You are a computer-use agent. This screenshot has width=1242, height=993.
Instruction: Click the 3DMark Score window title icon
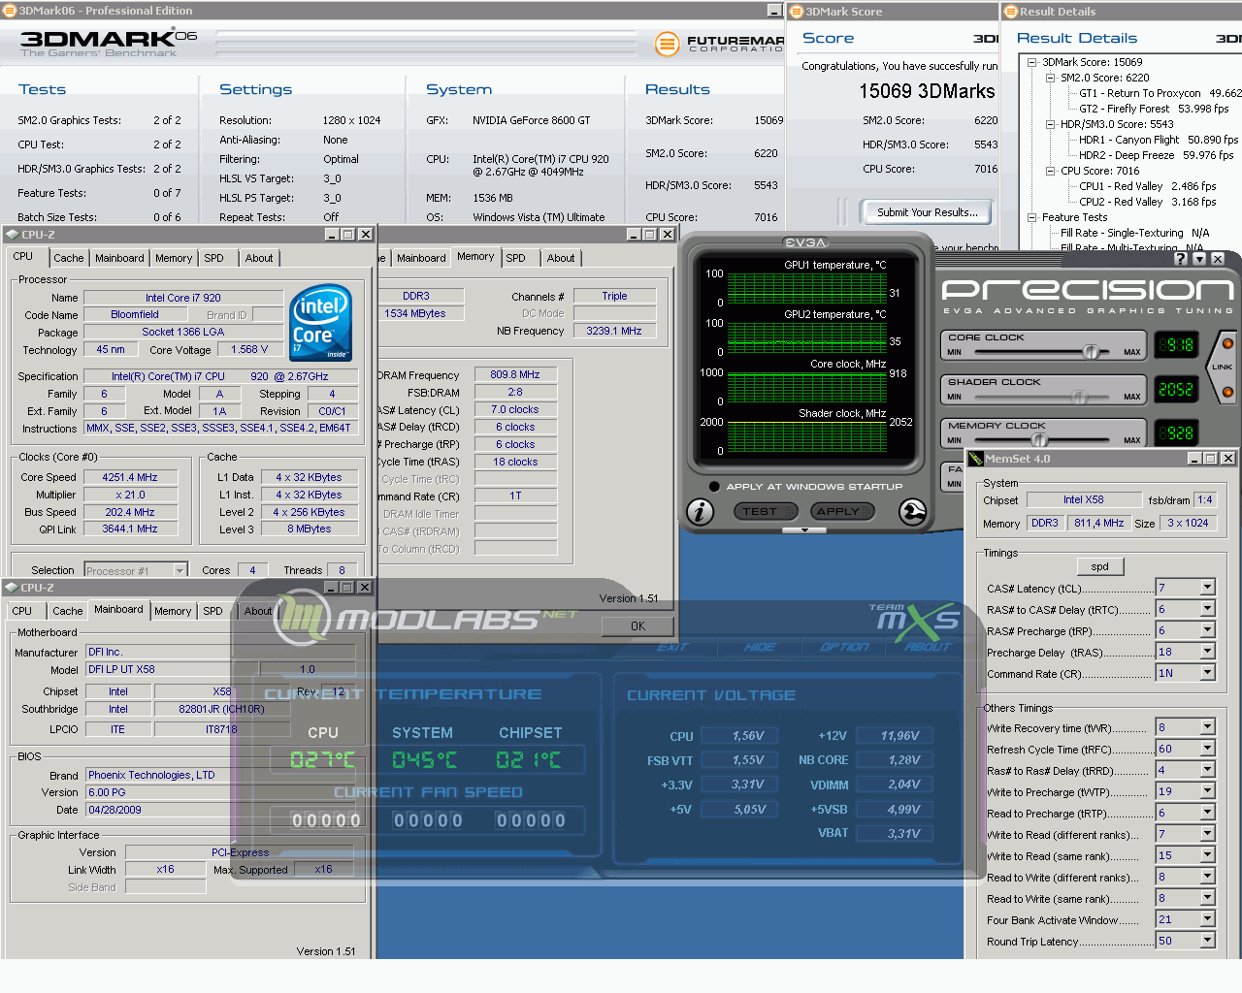pos(797,12)
